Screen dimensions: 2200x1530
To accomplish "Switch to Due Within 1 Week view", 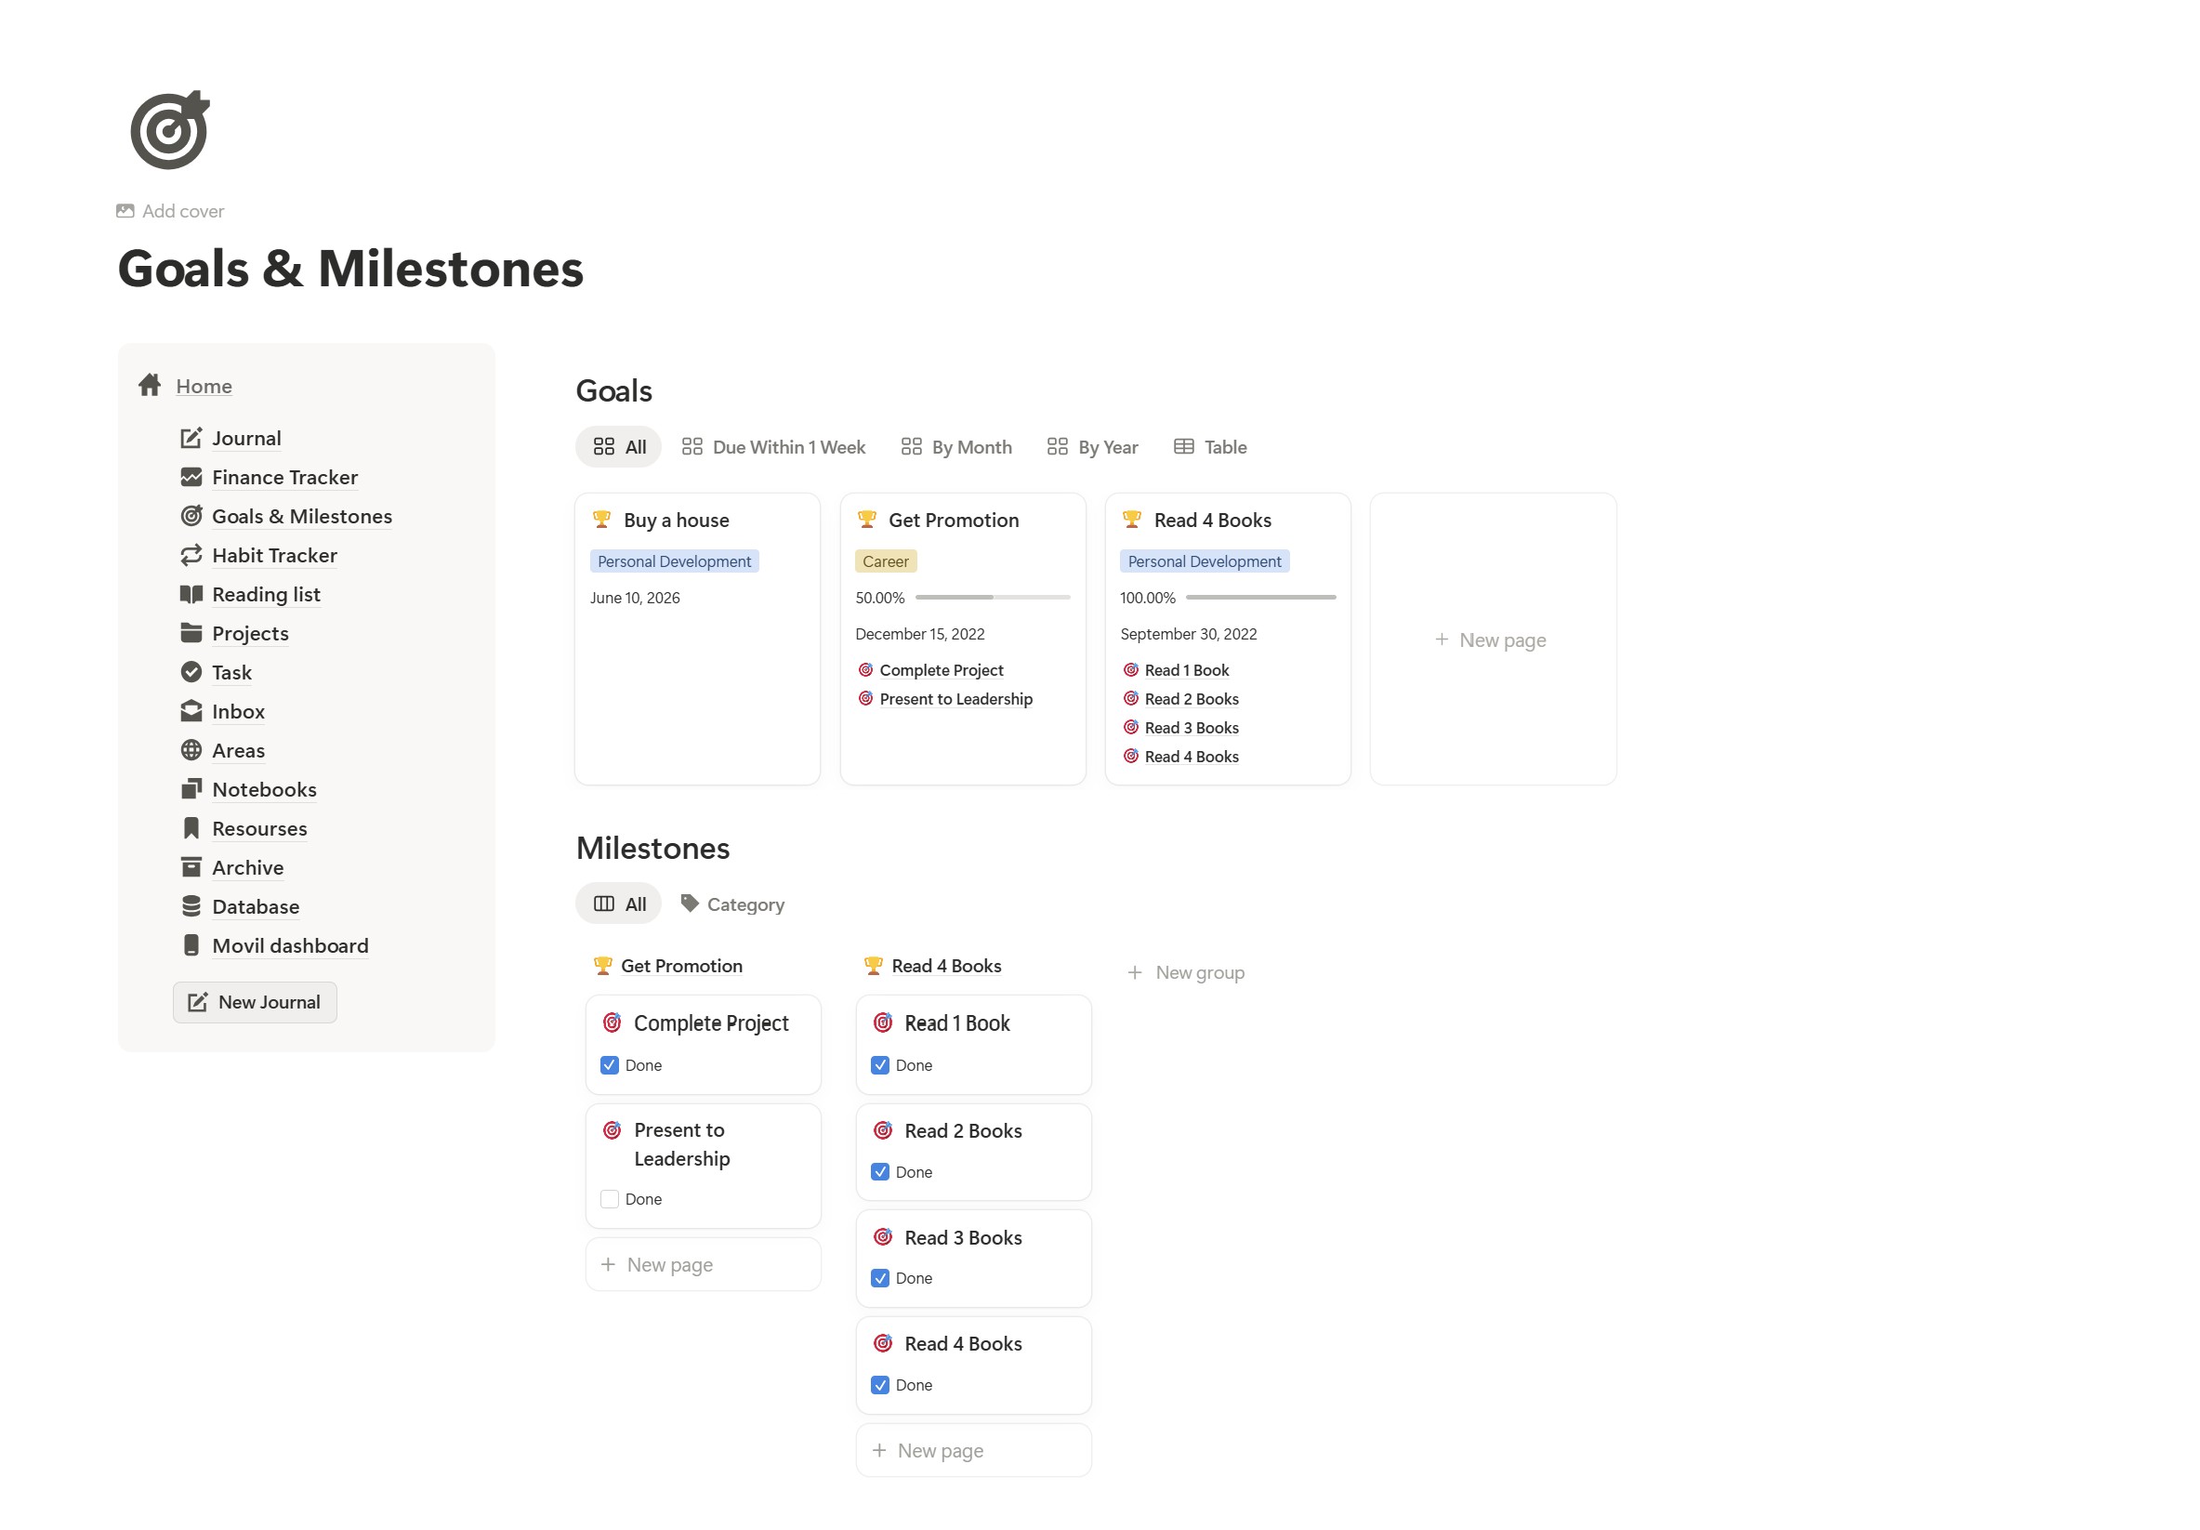I will tap(773, 446).
